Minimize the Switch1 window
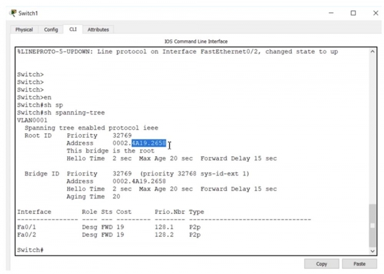Screen dimensions: 384x274 331,12
